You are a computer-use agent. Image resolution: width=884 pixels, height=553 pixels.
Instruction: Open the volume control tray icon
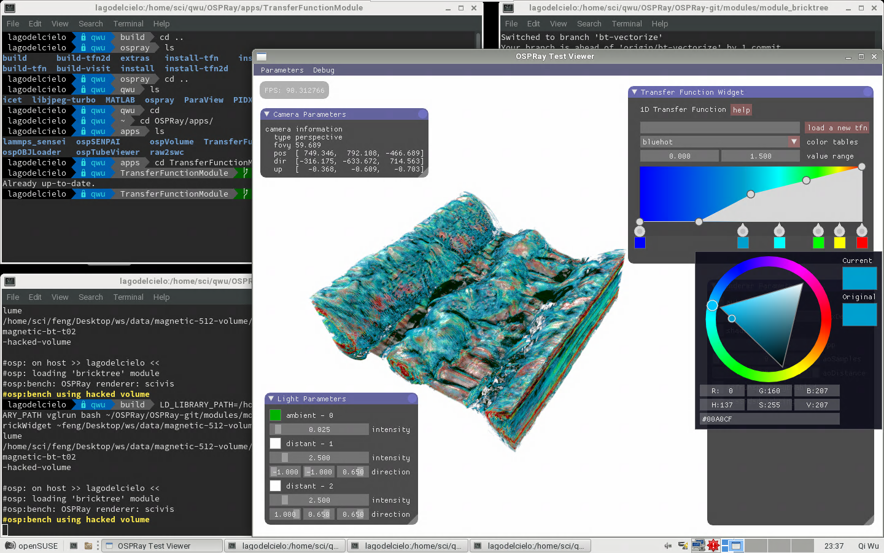pos(668,546)
